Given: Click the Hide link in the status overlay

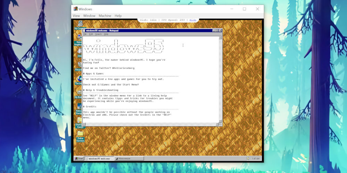Looking at the screenshot, I should pyautogui.click(x=193, y=20).
